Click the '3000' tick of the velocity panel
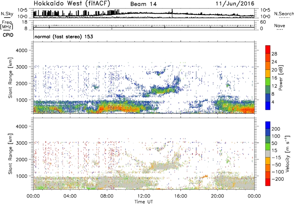This screenshot has height=204, width=294. (21, 143)
